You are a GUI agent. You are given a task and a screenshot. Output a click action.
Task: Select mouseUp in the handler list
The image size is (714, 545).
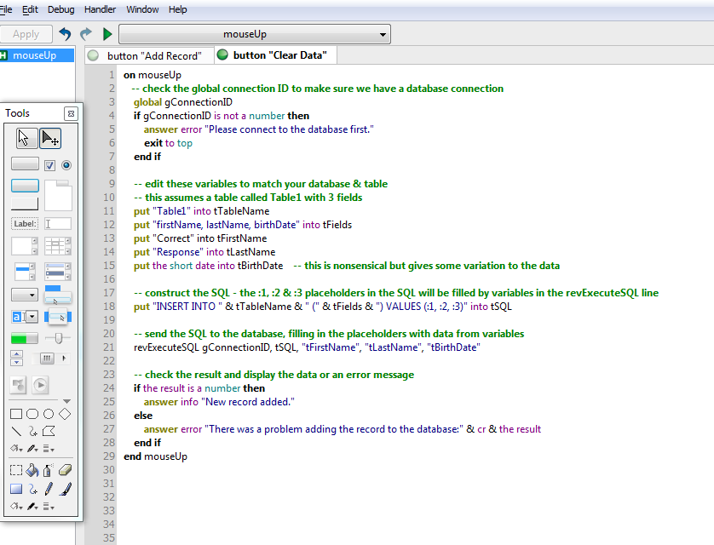click(x=34, y=55)
